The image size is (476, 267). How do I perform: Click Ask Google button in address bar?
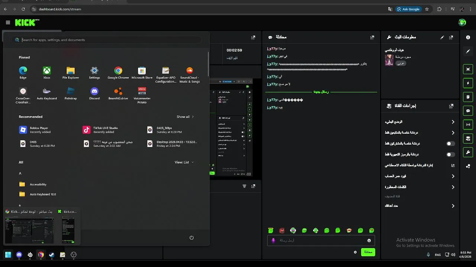pos(408,9)
